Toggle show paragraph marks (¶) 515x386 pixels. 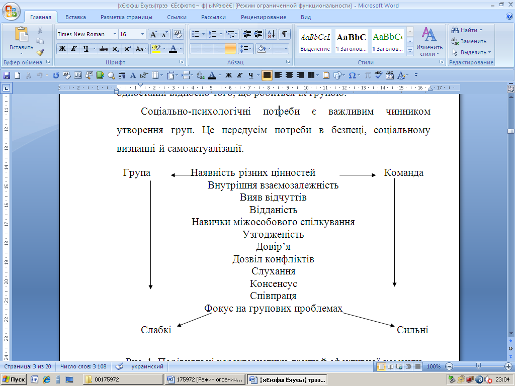(285, 34)
